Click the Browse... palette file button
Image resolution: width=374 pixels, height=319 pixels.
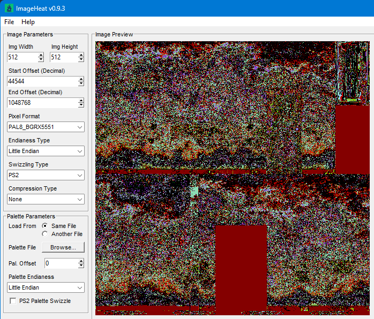click(63, 247)
